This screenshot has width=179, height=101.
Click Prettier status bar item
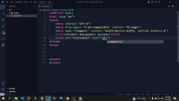point(166,94)
